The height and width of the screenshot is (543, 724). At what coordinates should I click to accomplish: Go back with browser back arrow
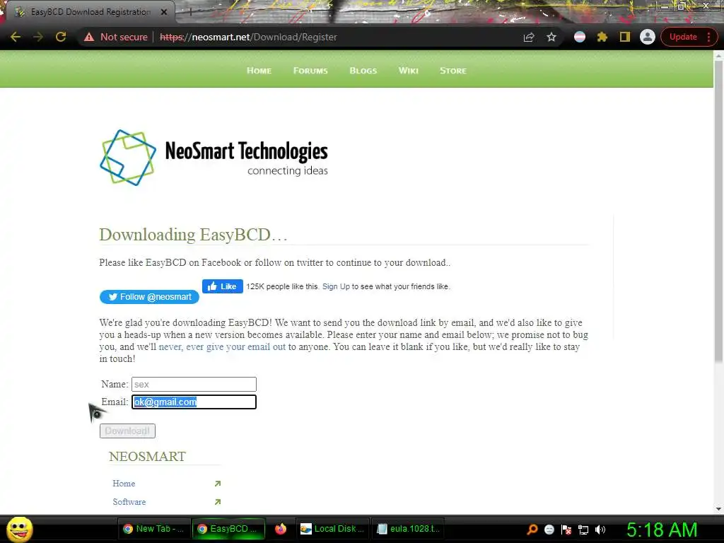click(16, 37)
